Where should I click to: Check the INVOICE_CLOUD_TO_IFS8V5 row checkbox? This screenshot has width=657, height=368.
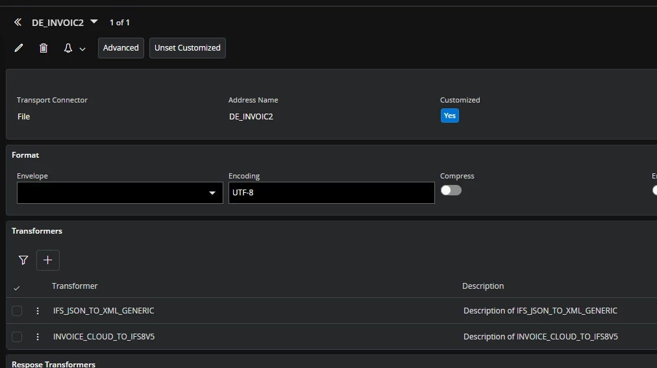(17, 337)
